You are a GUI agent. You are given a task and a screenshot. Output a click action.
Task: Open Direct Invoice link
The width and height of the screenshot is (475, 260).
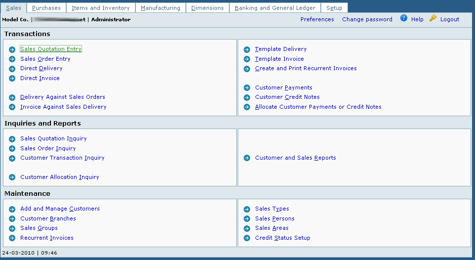40,78
